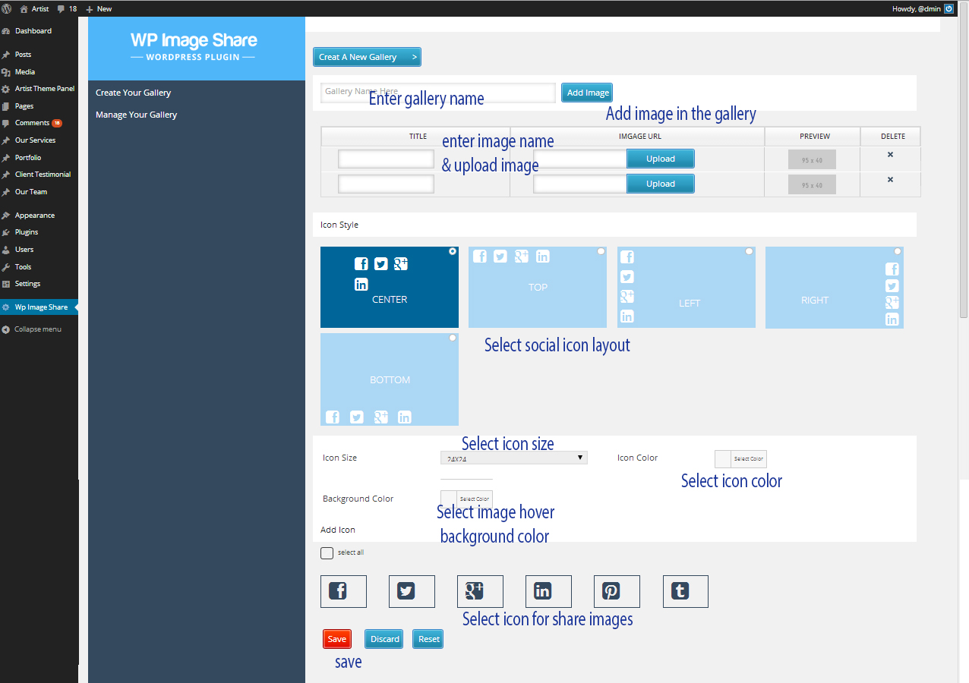The height and width of the screenshot is (683, 969).
Task: Select the LinkedIn share icon
Action: [x=548, y=591]
